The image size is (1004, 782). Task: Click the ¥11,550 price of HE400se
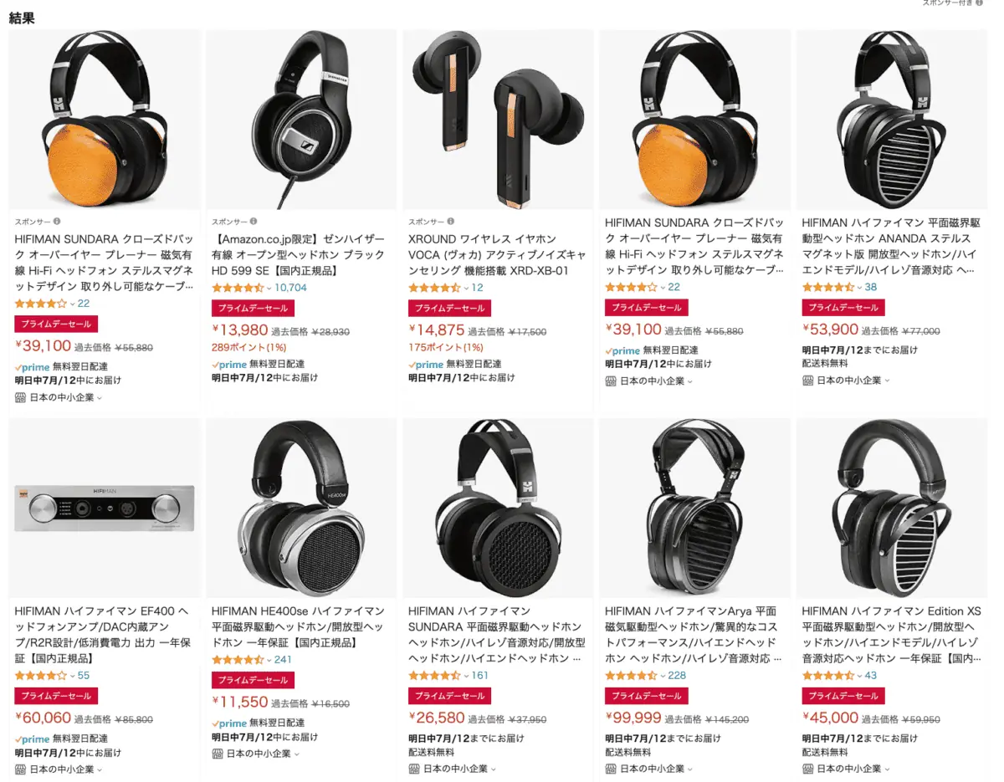click(240, 702)
